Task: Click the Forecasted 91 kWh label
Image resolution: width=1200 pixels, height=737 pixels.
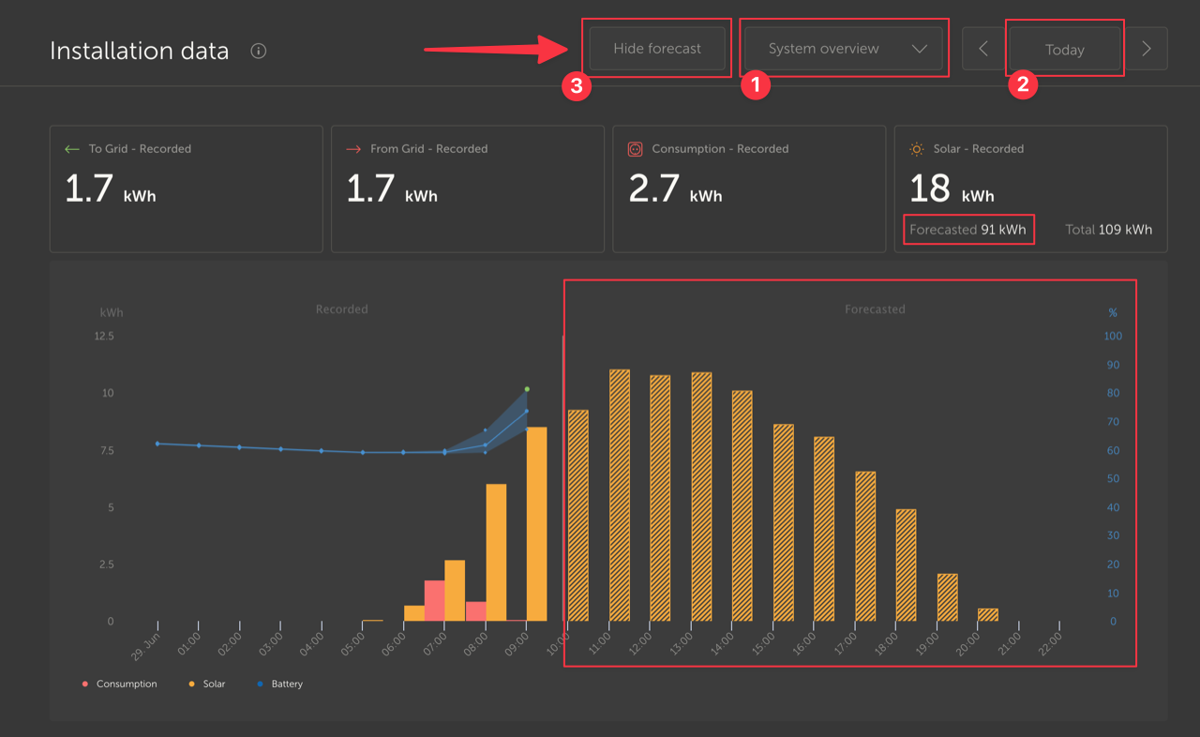Action: pyautogui.click(x=967, y=230)
